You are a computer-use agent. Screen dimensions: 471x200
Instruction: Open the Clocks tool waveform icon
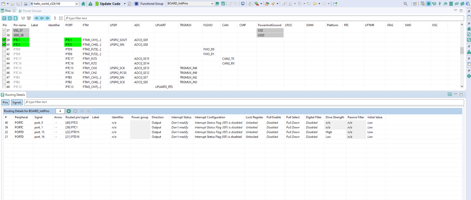coord(434,4)
